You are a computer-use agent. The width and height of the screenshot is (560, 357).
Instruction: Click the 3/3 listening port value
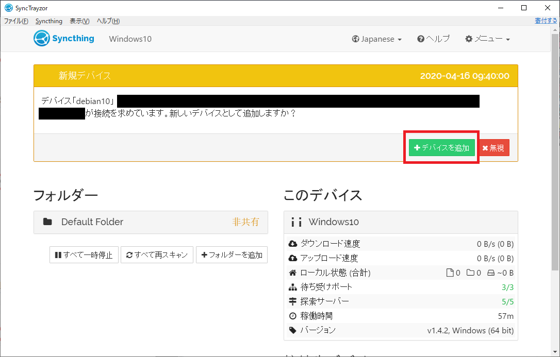point(507,287)
